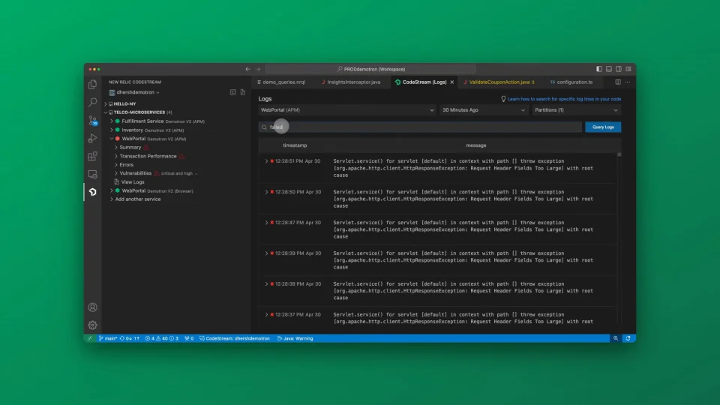Expand the HELLO-NY repository
The width and height of the screenshot is (720, 405).
click(x=106, y=103)
